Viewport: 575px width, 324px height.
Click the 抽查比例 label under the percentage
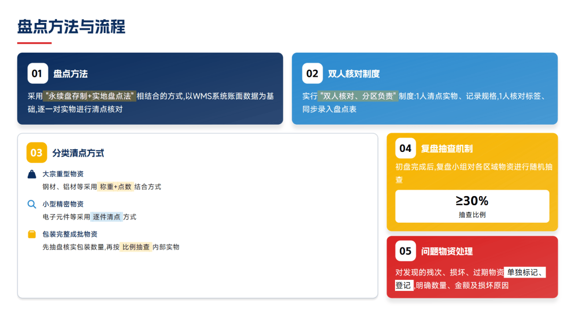pos(472,215)
